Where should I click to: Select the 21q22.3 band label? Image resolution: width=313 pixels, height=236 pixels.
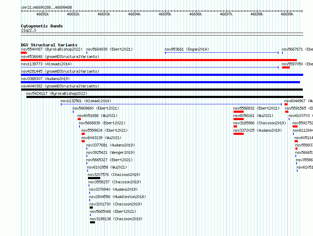click(28, 30)
